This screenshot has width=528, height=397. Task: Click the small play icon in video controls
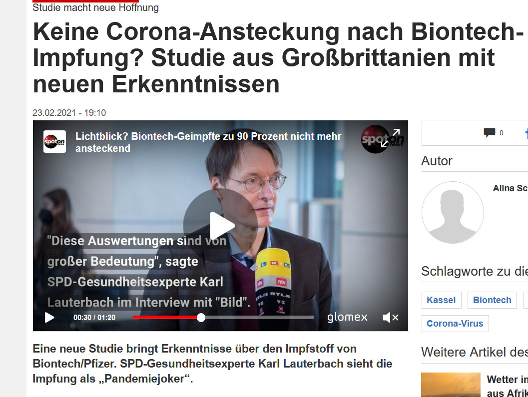click(x=49, y=318)
